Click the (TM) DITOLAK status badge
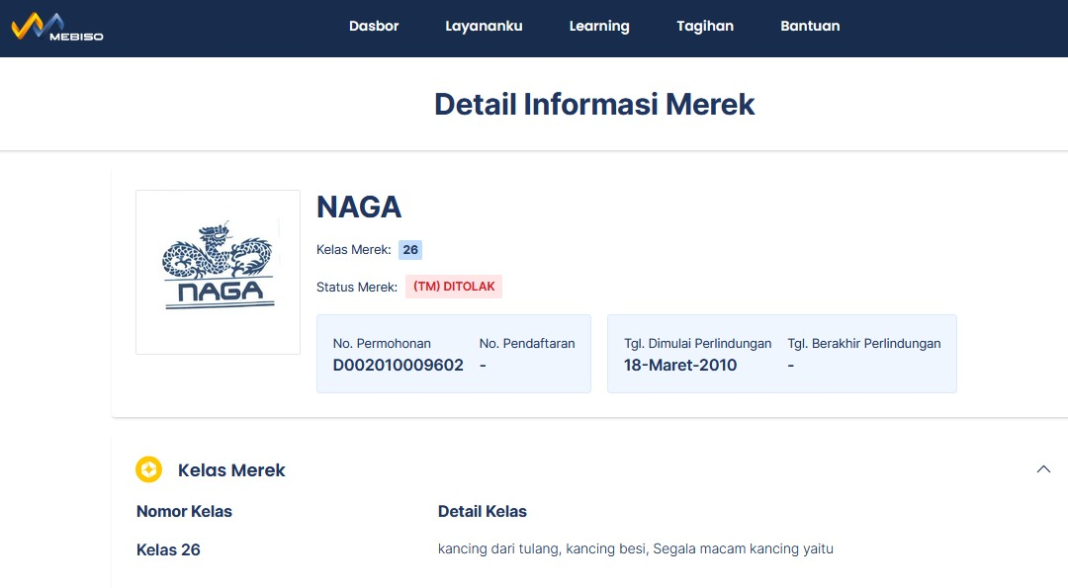Viewport: 1068px width, 588px height. click(454, 287)
